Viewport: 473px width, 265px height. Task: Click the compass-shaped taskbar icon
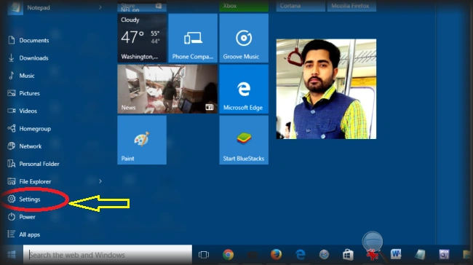[324, 255]
